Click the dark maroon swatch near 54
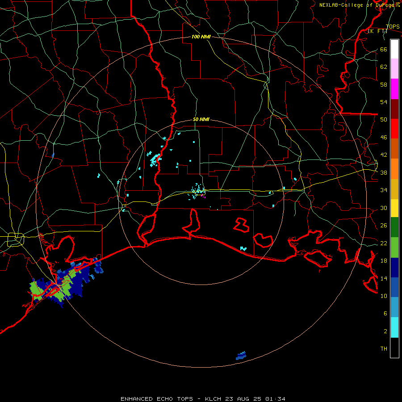Image resolution: width=402 pixels, height=402 pixels. (394, 109)
